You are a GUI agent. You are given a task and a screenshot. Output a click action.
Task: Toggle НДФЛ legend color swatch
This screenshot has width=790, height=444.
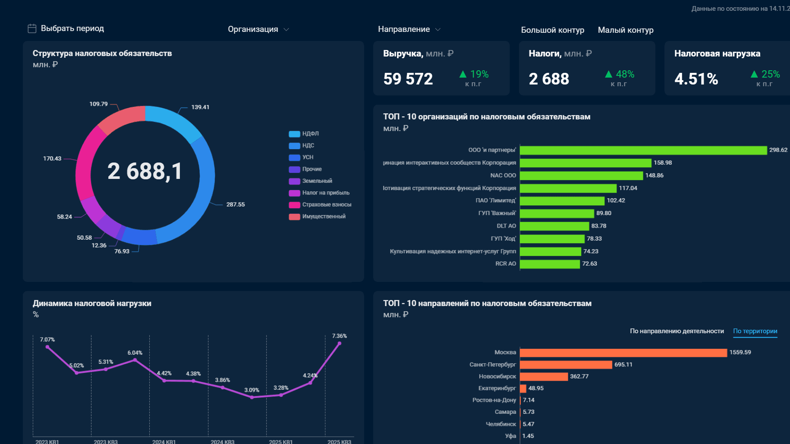(x=294, y=134)
